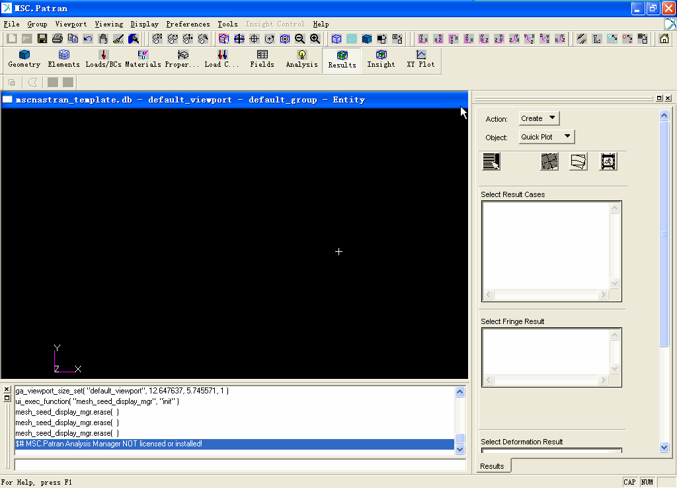Click the Zoom In magnifier icon
Viewport: 677px width, 488px height.
coord(315,39)
